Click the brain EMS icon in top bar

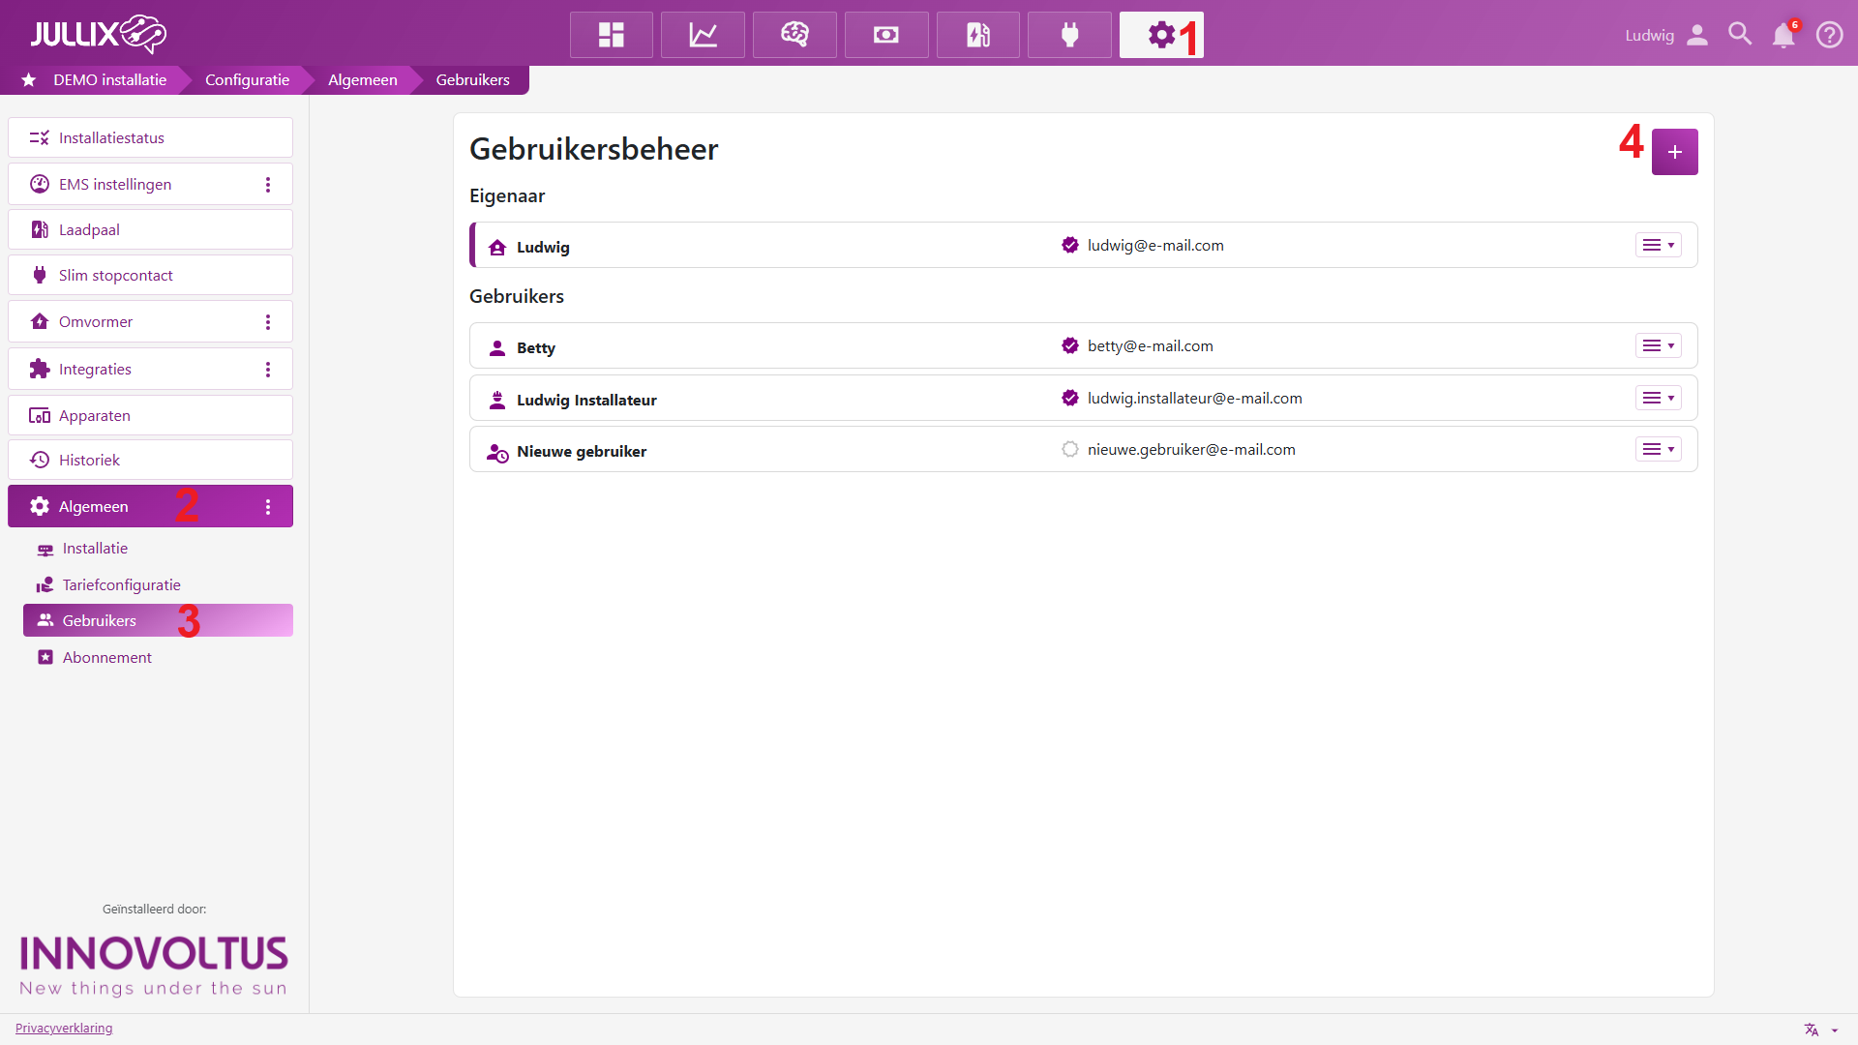click(794, 35)
